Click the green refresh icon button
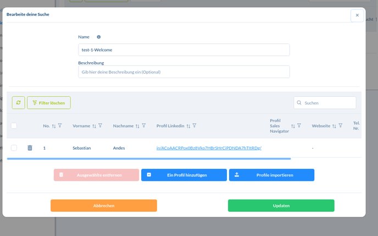378x236 pixels. pos(18,103)
